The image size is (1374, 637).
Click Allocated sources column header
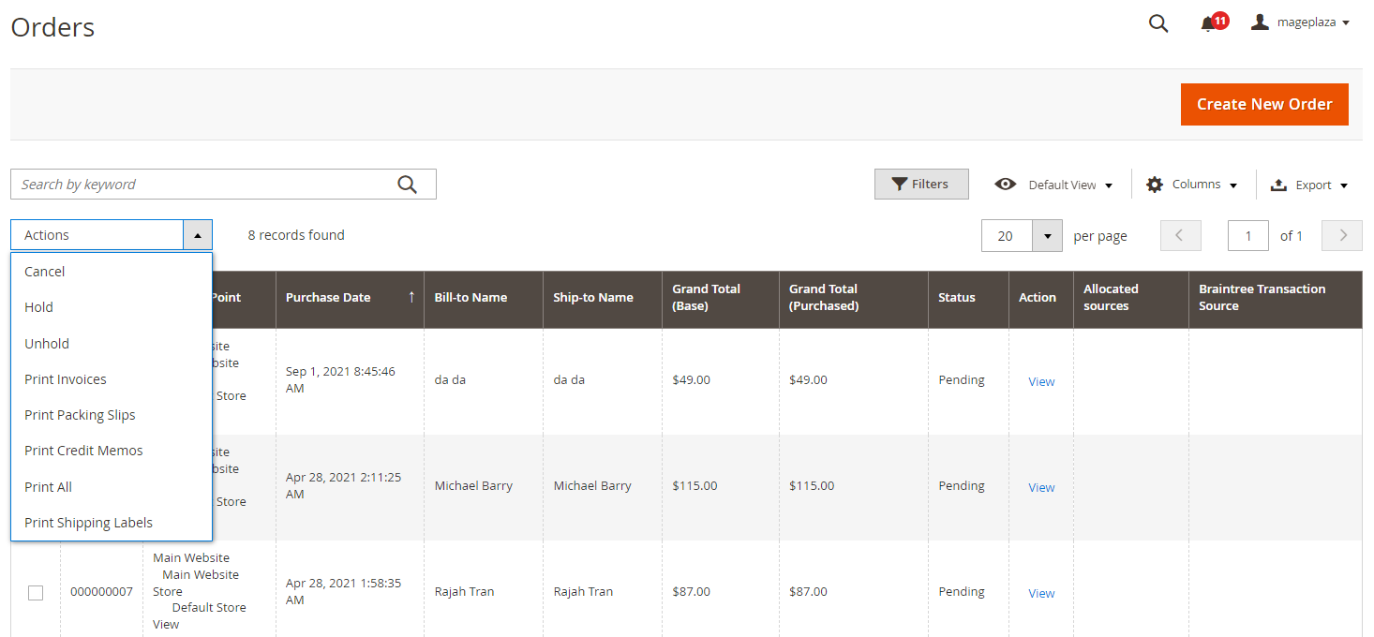click(x=1131, y=298)
